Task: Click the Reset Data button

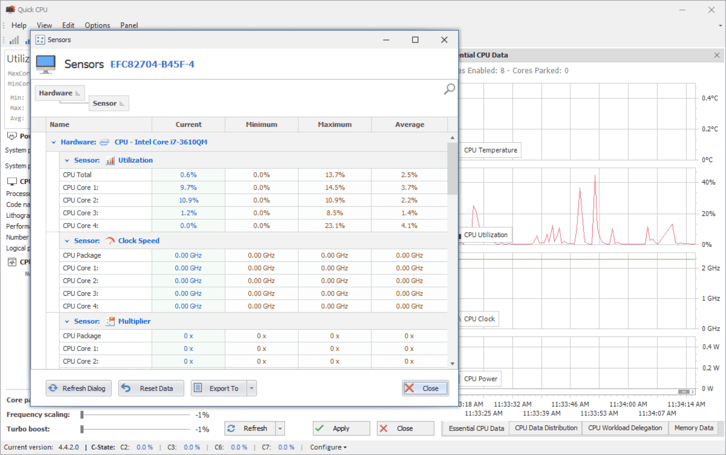Action: pos(151,388)
